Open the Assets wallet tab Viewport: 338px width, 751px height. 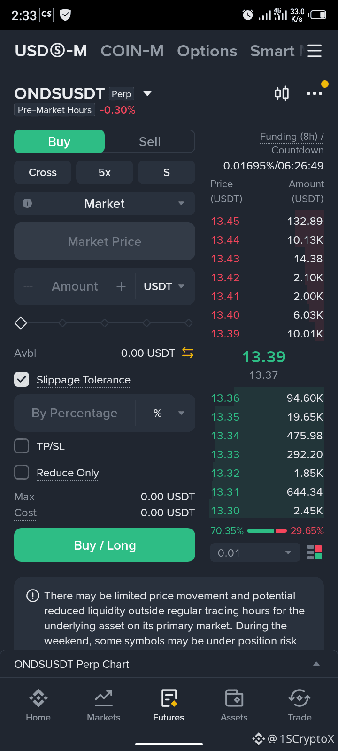tap(234, 705)
